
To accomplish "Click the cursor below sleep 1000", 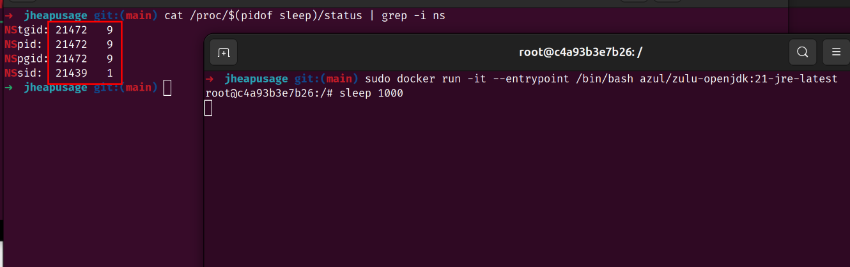I will tap(208, 108).
